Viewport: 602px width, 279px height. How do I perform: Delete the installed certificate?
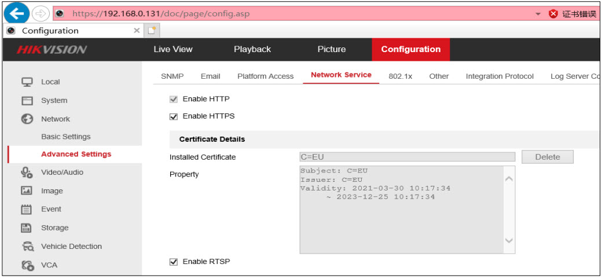(x=547, y=157)
